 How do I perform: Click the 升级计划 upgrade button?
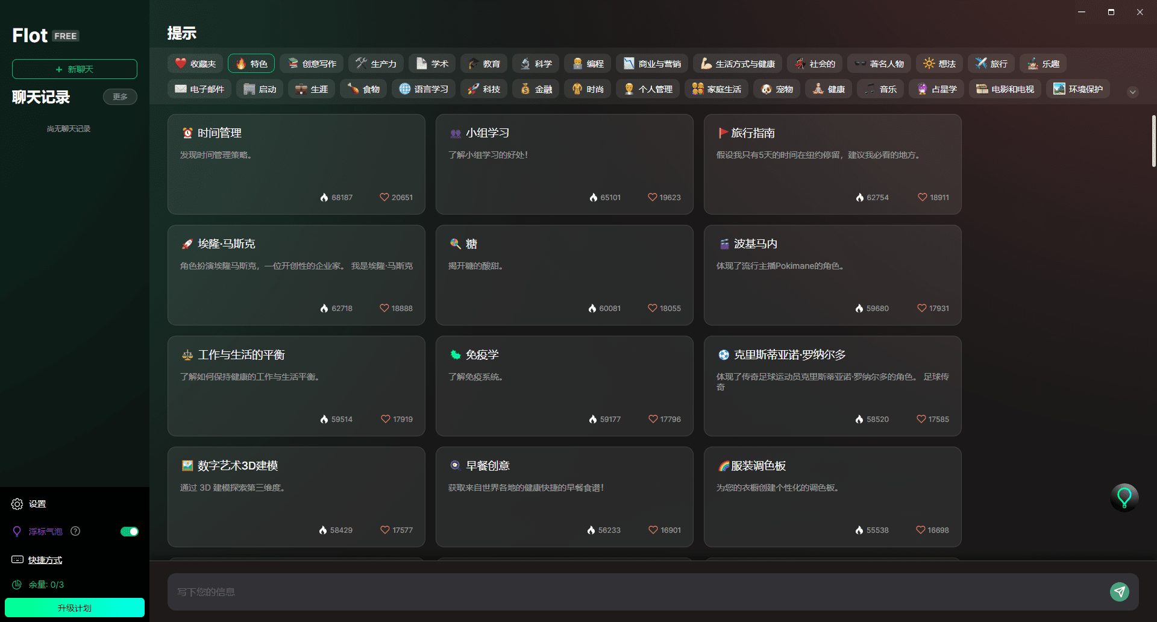pos(75,608)
